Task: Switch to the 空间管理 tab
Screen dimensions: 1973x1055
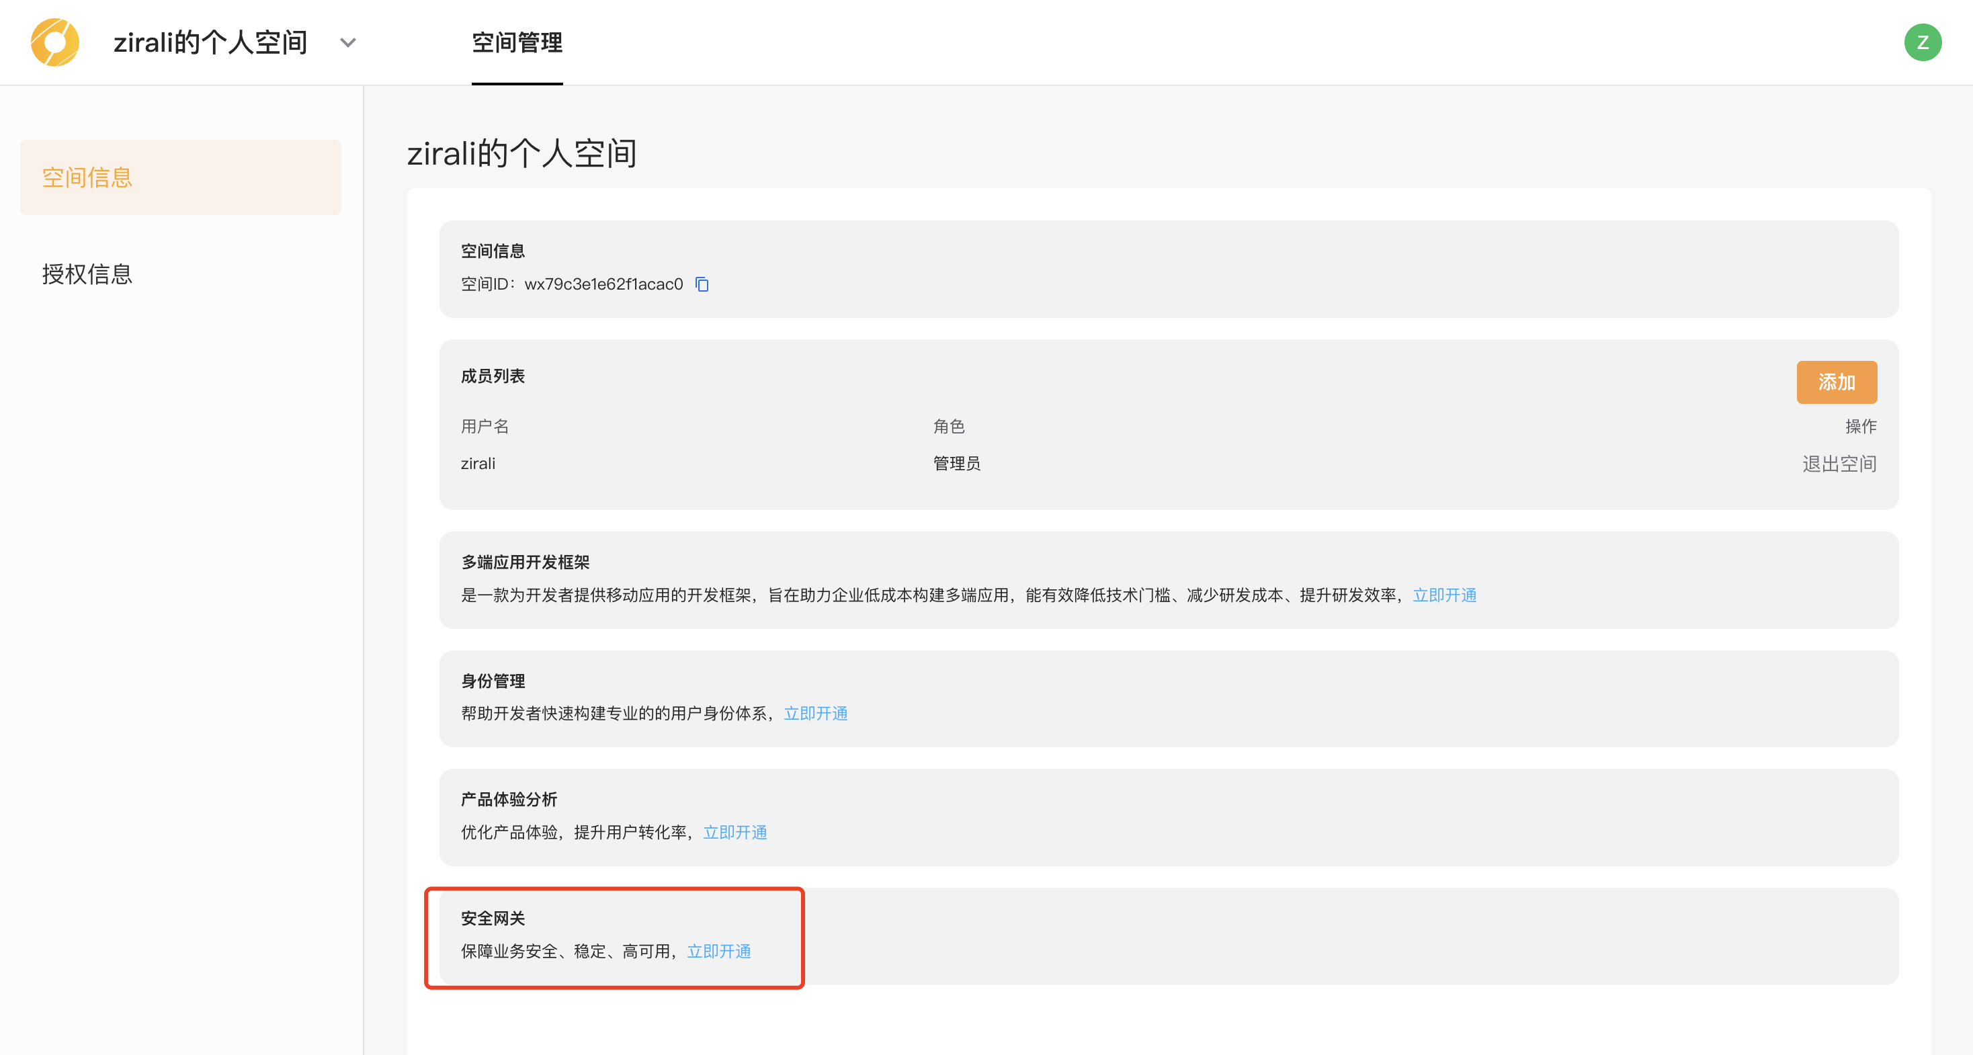Action: [517, 42]
